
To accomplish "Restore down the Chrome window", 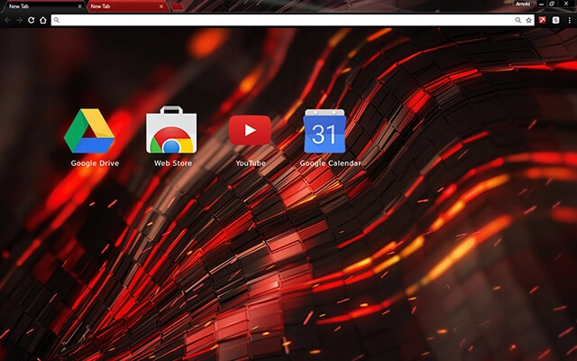I will tap(552, 4).
